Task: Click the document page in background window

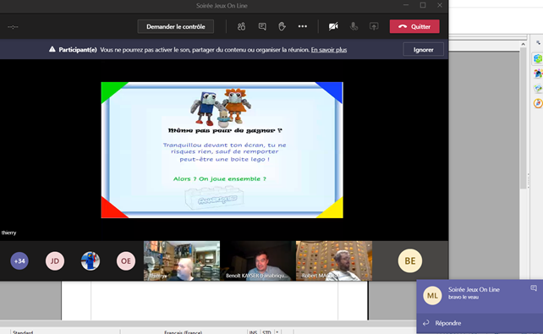Action: [215, 300]
